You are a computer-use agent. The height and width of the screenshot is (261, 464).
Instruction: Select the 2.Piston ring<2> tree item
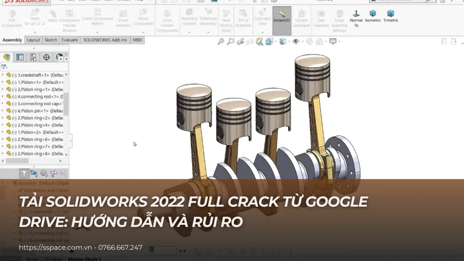34,118
